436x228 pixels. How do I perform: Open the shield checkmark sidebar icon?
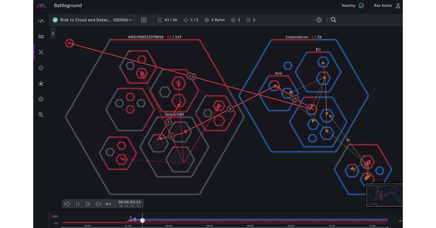click(x=41, y=68)
